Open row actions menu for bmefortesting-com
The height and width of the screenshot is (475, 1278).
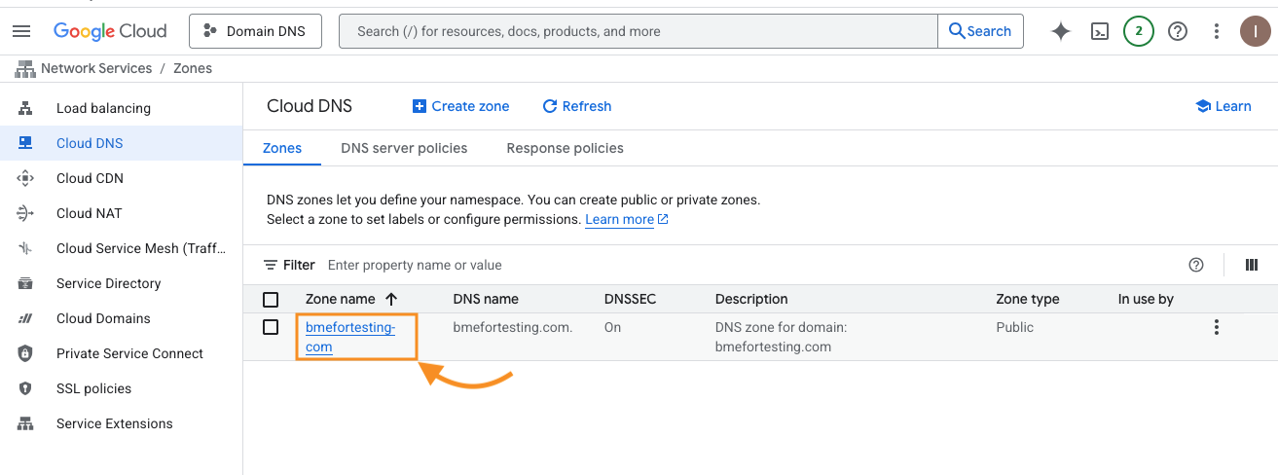point(1216,327)
